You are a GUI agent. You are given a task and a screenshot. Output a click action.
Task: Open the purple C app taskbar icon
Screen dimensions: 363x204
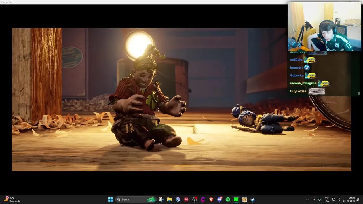203,199
